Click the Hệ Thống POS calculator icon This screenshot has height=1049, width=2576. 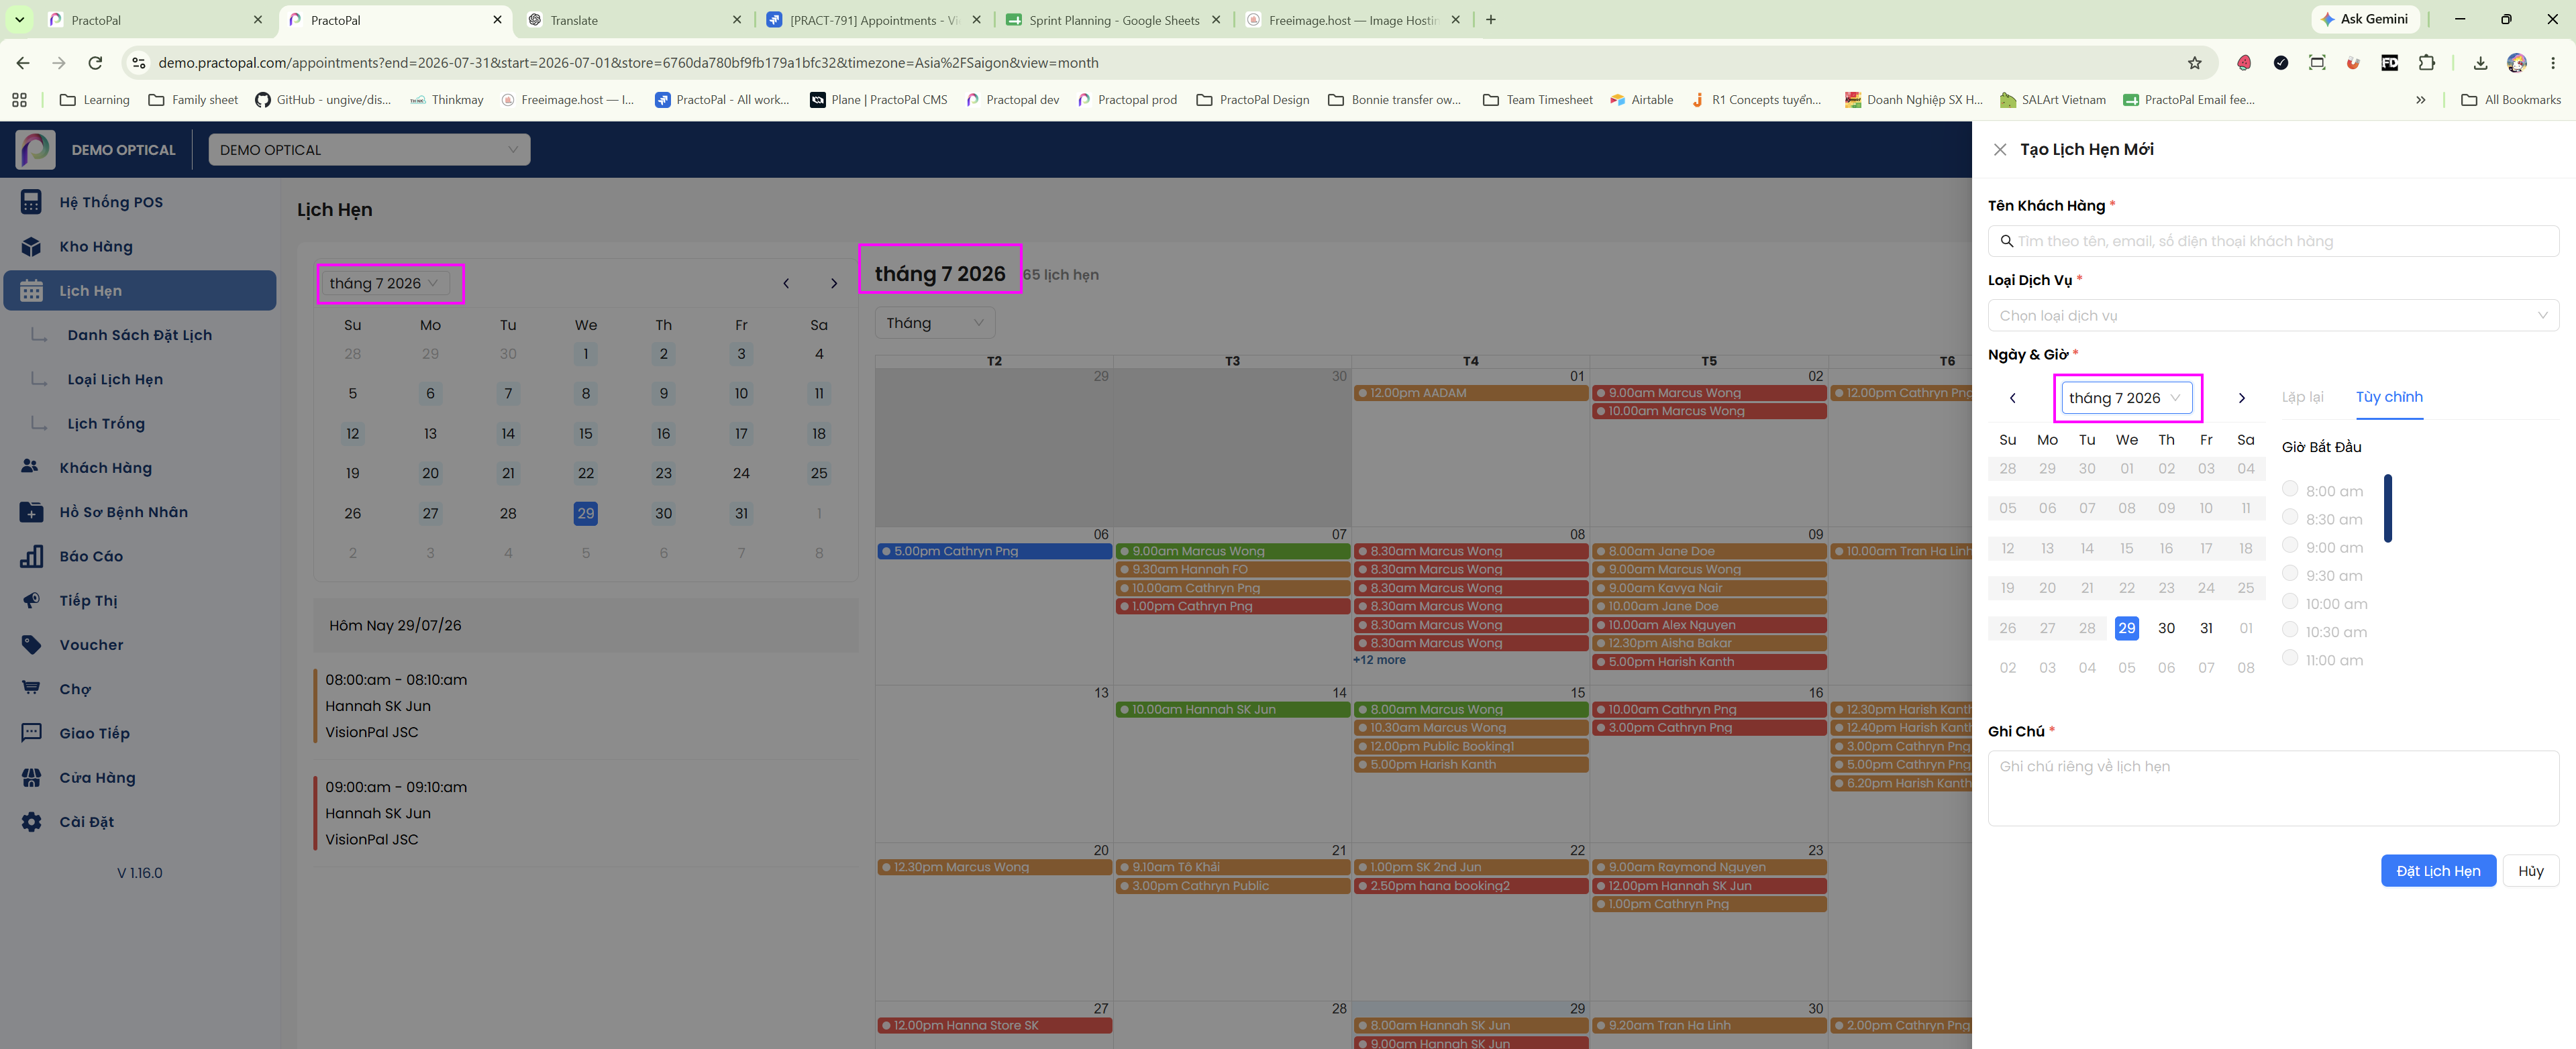pyautogui.click(x=31, y=202)
